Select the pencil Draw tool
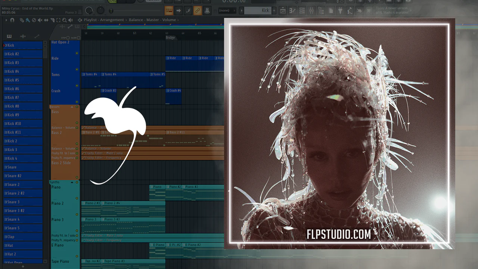478x269 pixels. coord(22,20)
